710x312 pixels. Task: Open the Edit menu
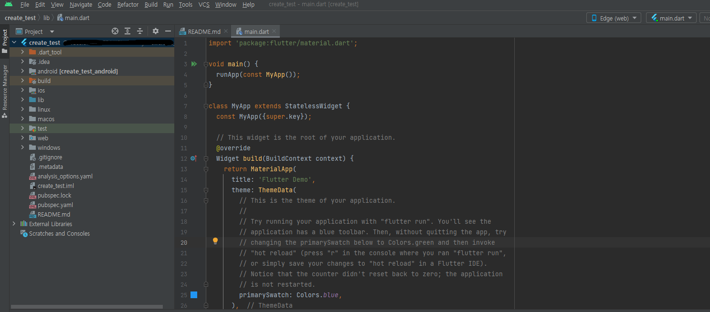[40, 4]
